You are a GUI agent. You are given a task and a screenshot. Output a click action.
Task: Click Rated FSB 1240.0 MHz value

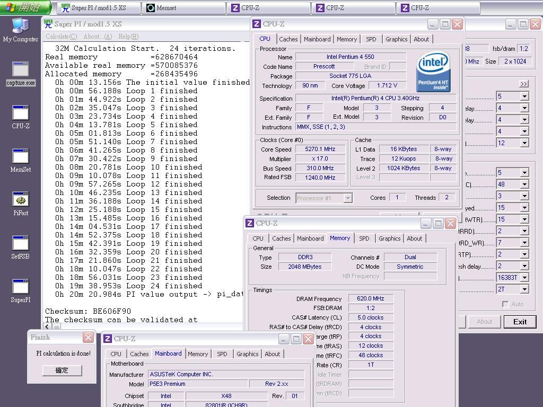[320, 178]
